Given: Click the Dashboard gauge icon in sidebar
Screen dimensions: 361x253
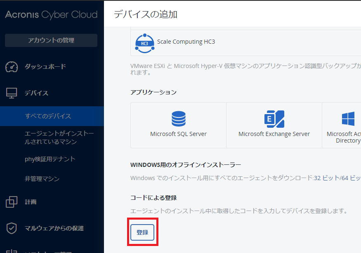Looking at the screenshot, I should pos(12,67).
